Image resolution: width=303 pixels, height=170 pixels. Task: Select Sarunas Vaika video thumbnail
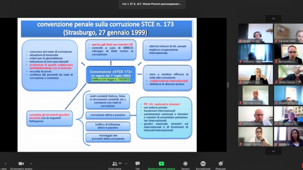pos(288,33)
